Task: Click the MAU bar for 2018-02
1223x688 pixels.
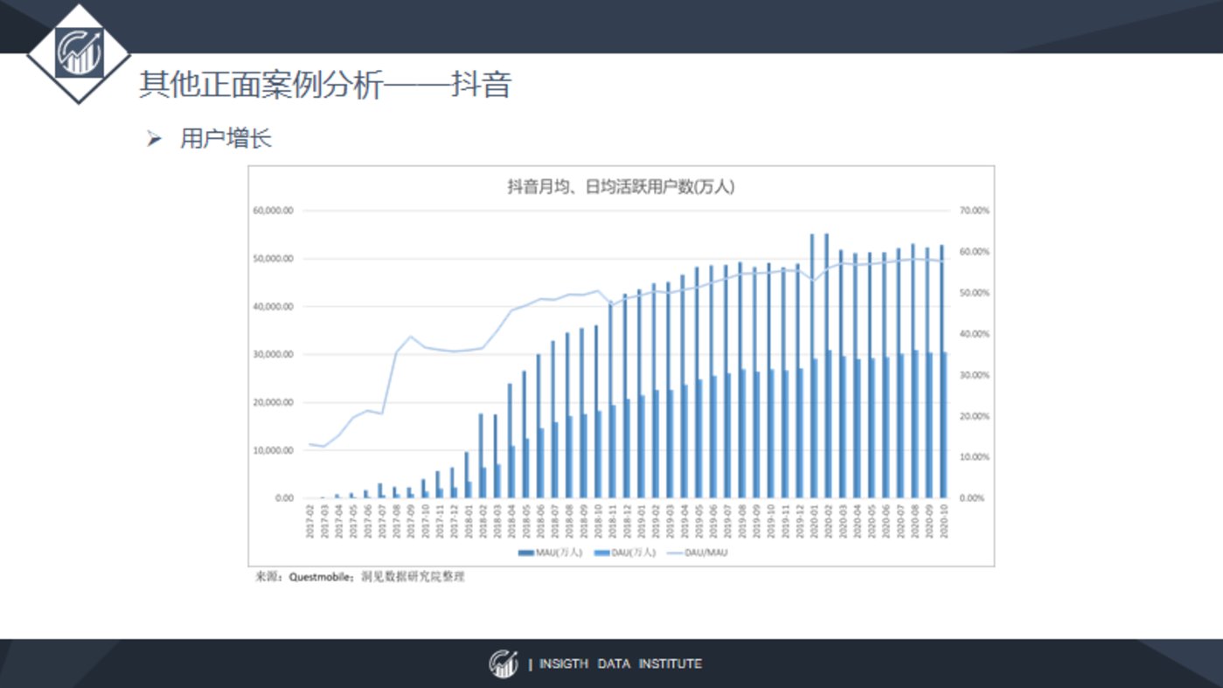Action: [480, 455]
